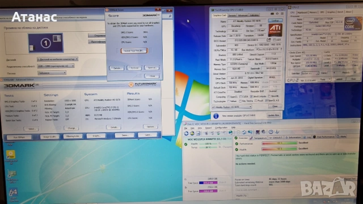Click Submit Your Results in 3DMark Score dialog
The width and height of the screenshot is (363, 204).
[x=134, y=50]
